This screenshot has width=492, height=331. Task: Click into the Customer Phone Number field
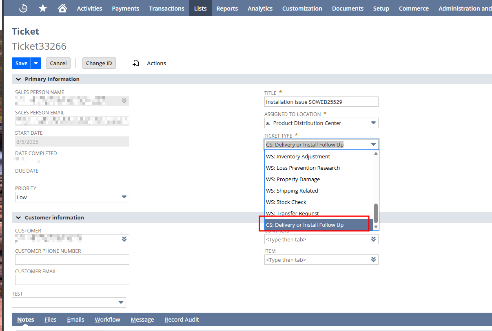click(72, 260)
